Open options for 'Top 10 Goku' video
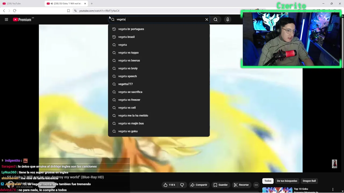Image resolution: width=344 pixels, height=193 pixels. [x=333, y=190]
